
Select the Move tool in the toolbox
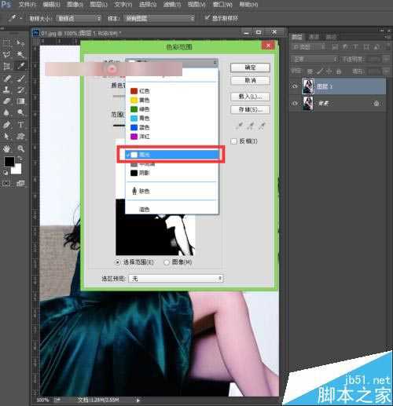[x=20, y=42]
